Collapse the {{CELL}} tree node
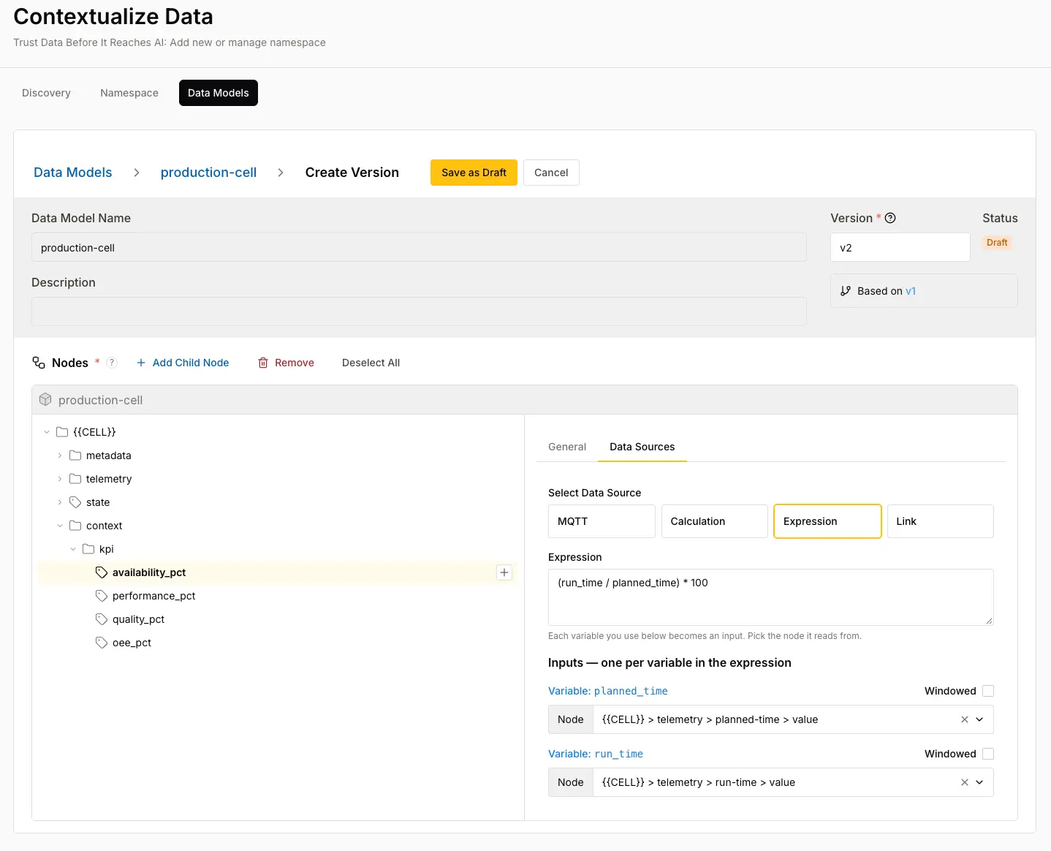Screen dimensions: 1051x851 click(x=47, y=432)
